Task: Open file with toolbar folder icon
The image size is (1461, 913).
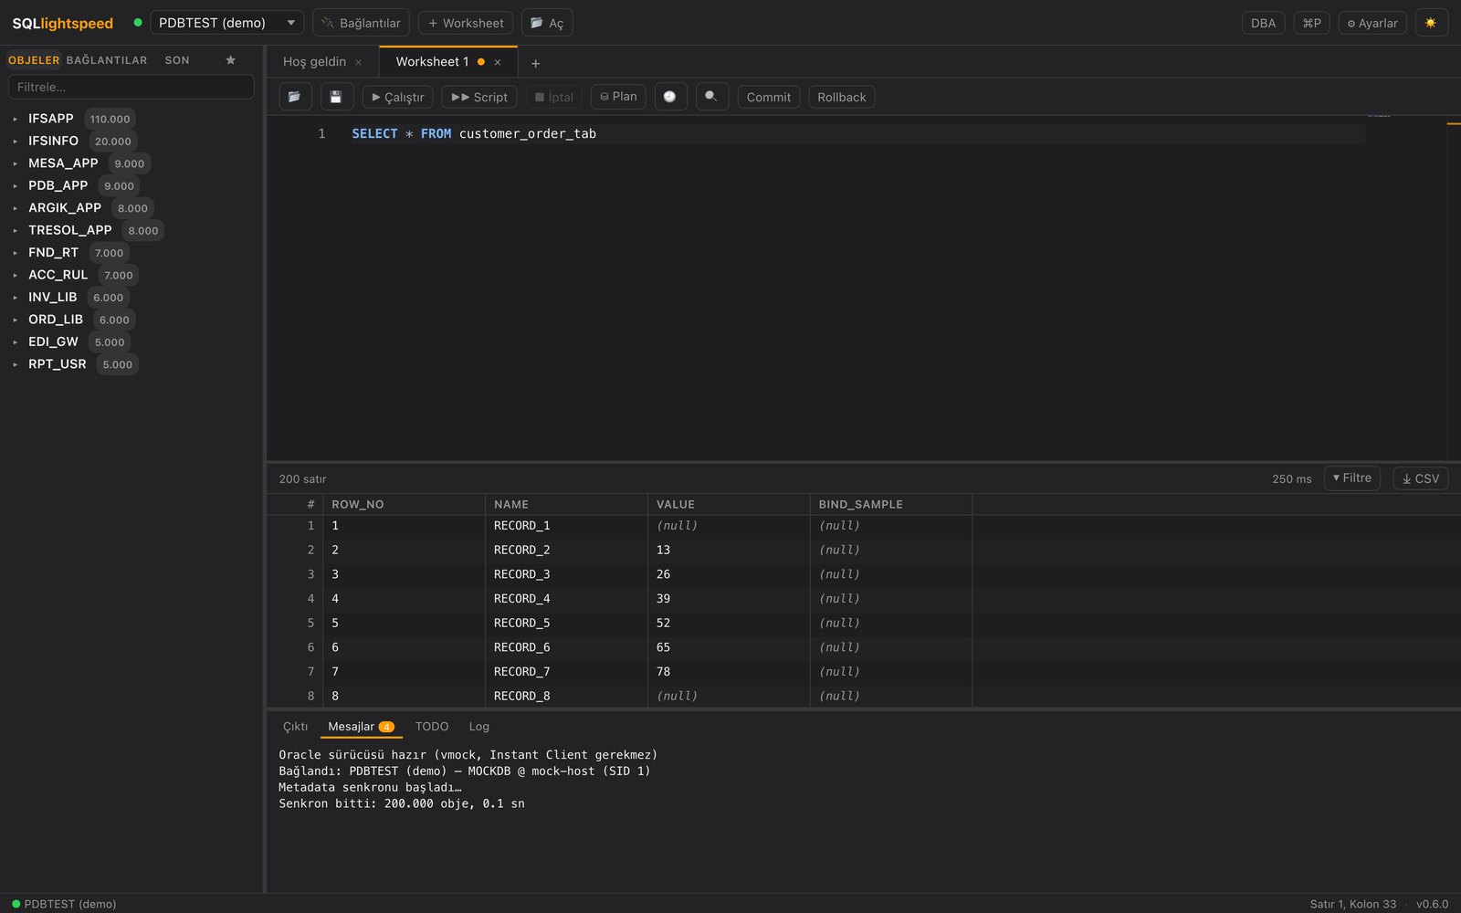Action: pyautogui.click(x=294, y=97)
